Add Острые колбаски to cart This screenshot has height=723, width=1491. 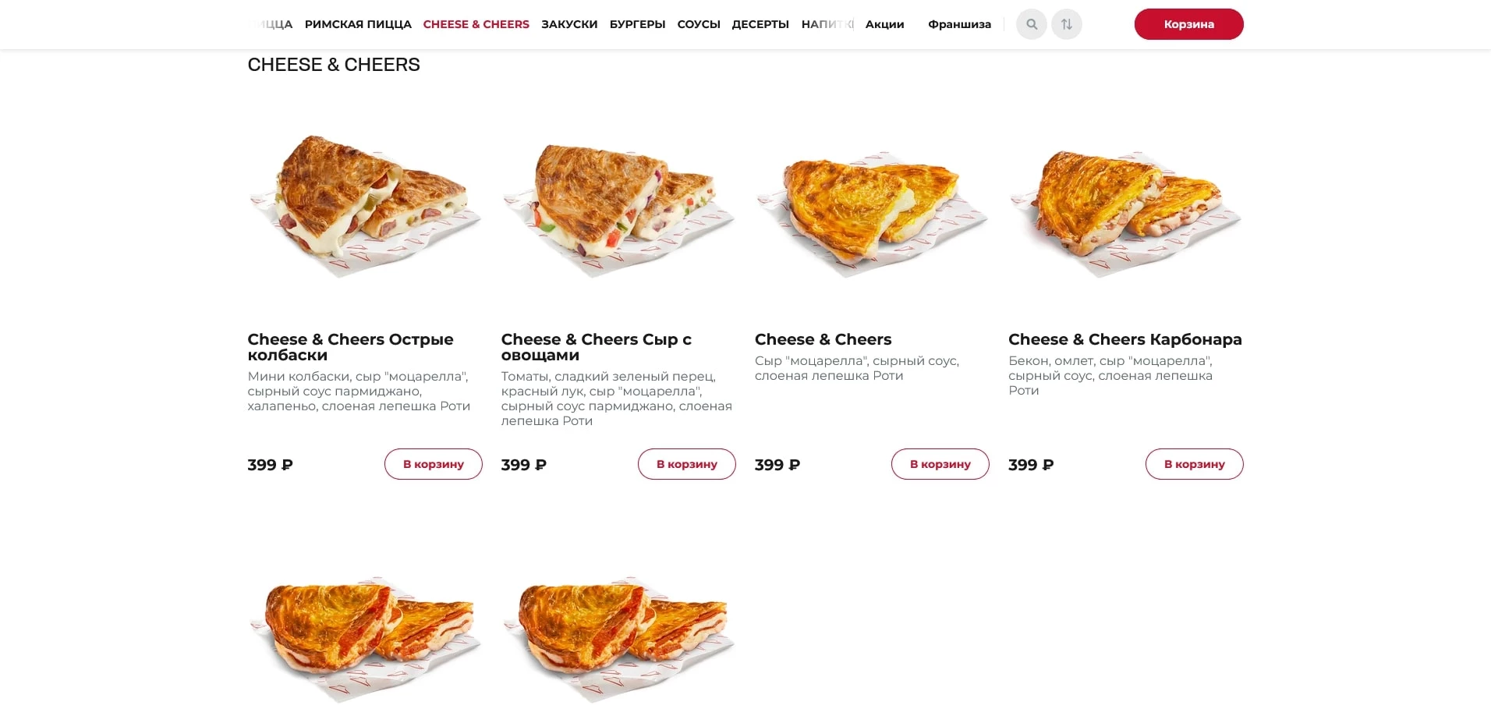[433, 464]
